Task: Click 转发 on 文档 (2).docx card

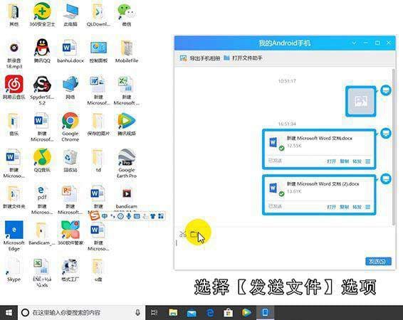Action: point(357,207)
